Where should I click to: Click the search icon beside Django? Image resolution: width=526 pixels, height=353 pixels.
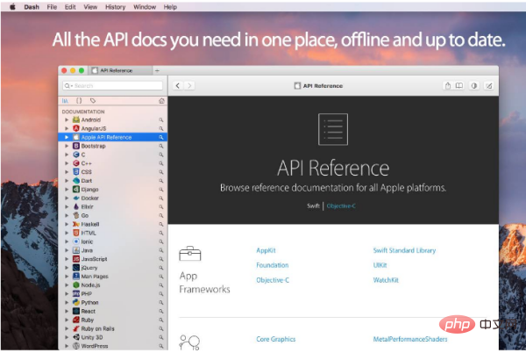coord(161,190)
